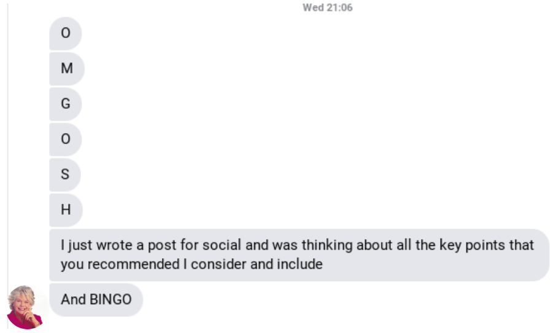Click the word "social" in the long message
Screen dimensions: 556x333
(224, 245)
